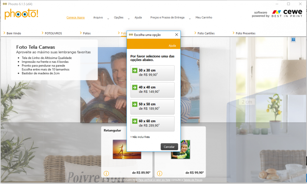
Task: Open the Tabela de Preços link
Action: 194,180
